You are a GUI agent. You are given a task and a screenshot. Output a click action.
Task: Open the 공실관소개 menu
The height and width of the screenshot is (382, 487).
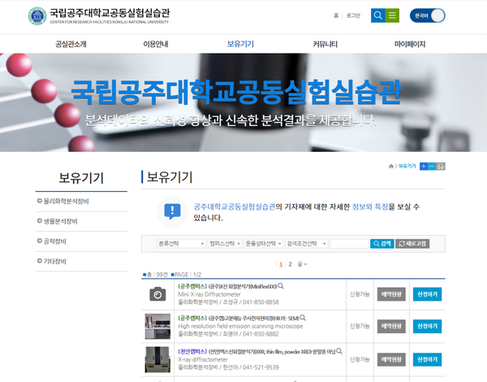click(71, 44)
